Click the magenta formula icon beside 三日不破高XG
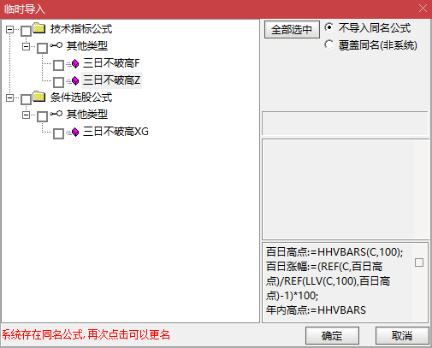432x348 pixels. (75, 133)
